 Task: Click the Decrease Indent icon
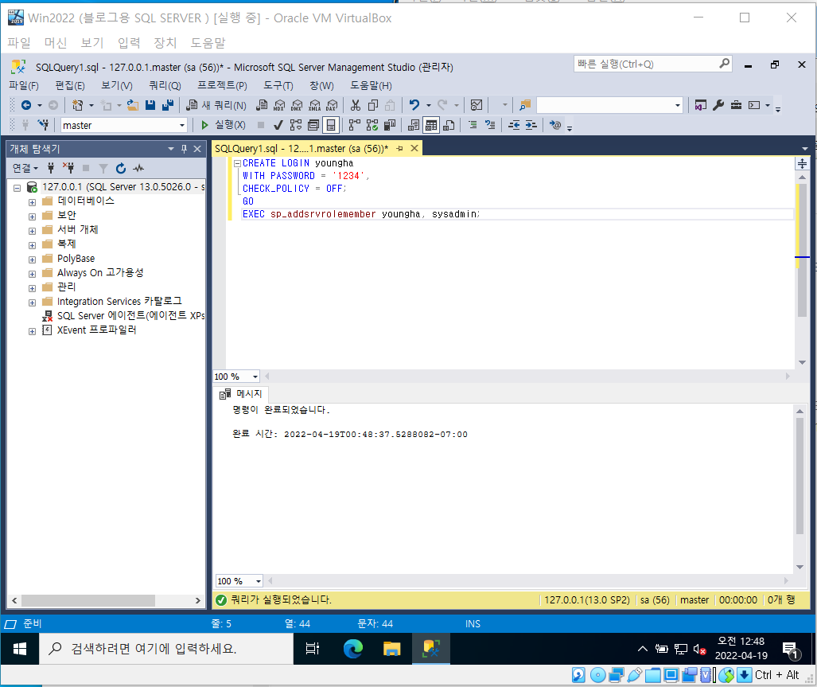coord(514,125)
